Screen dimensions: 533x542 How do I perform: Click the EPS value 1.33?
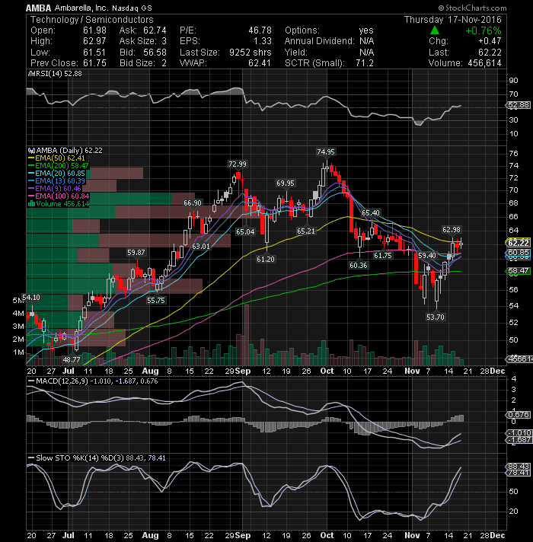263,41
